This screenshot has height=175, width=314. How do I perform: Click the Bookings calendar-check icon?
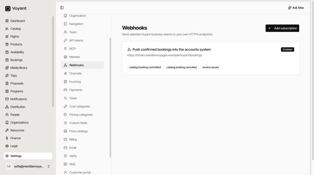point(7,60)
